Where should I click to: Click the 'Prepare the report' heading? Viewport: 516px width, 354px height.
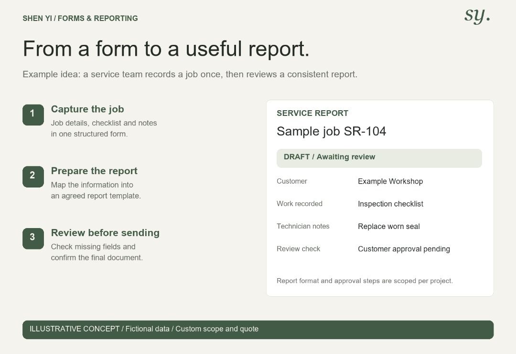[94, 171]
